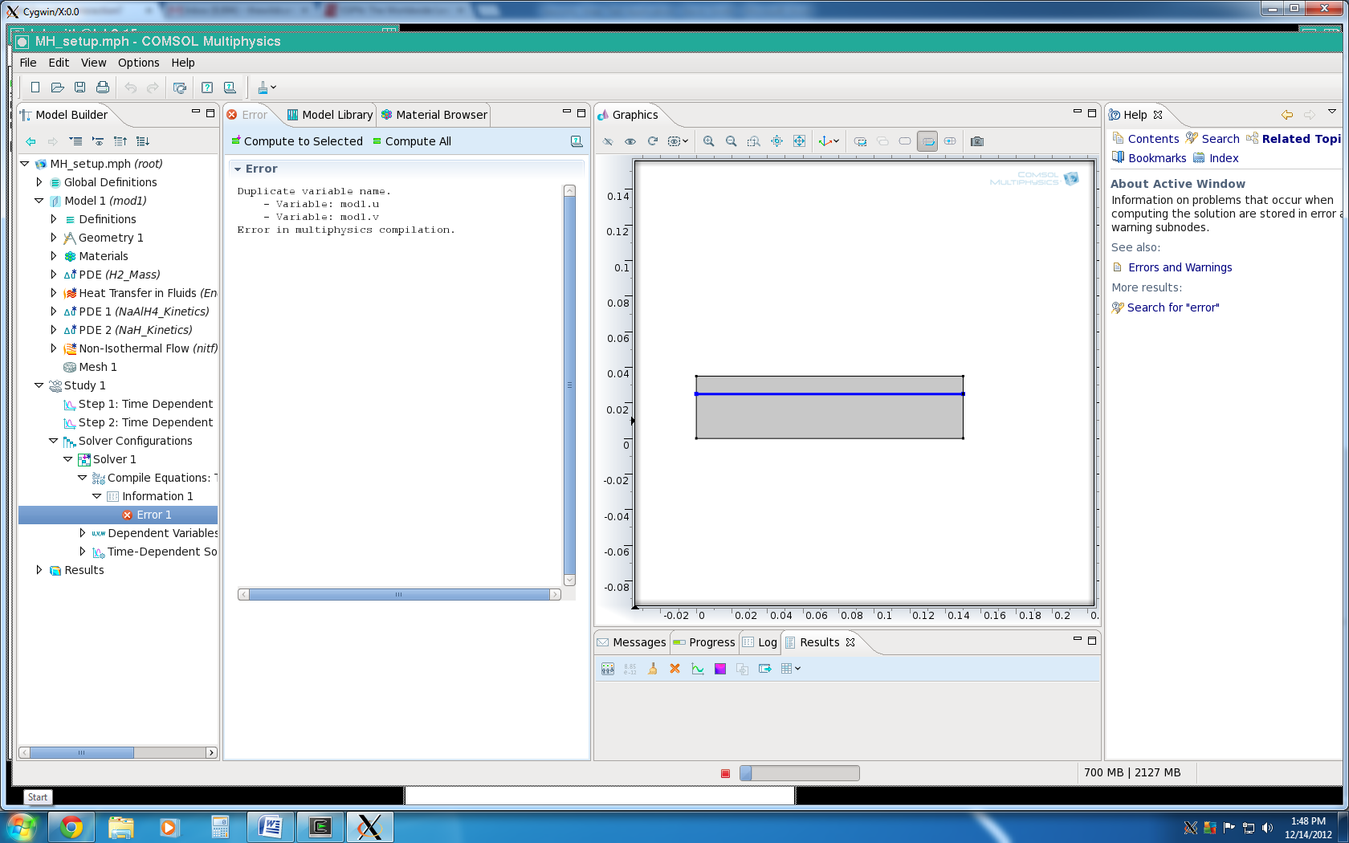Click the red stop button beside progress bar
Screen dimensions: 1349x843
pyautogui.click(x=725, y=773)
